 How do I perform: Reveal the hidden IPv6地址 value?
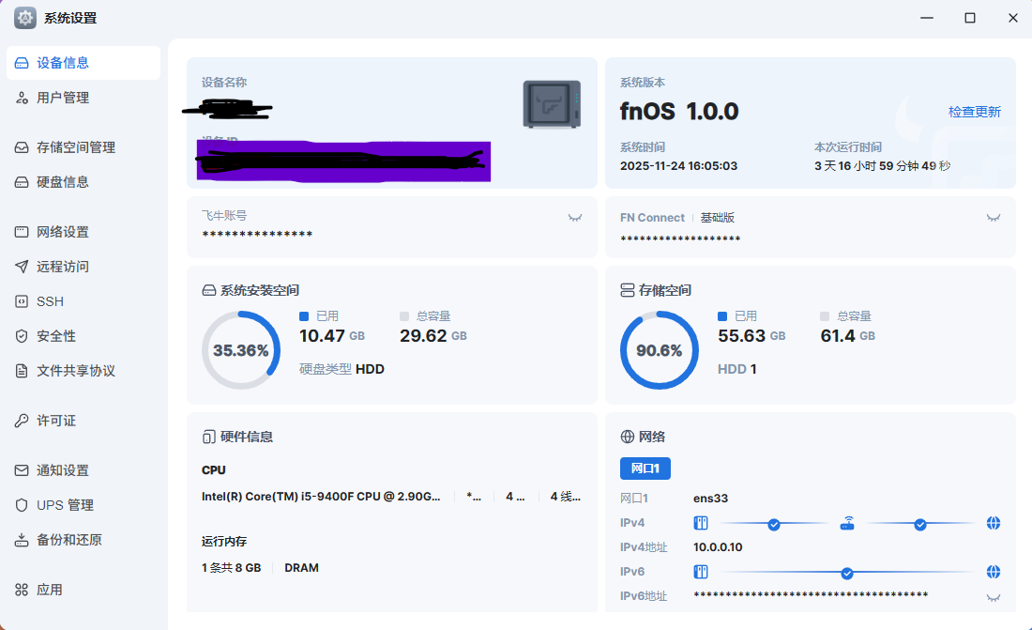tap(994, 598)
